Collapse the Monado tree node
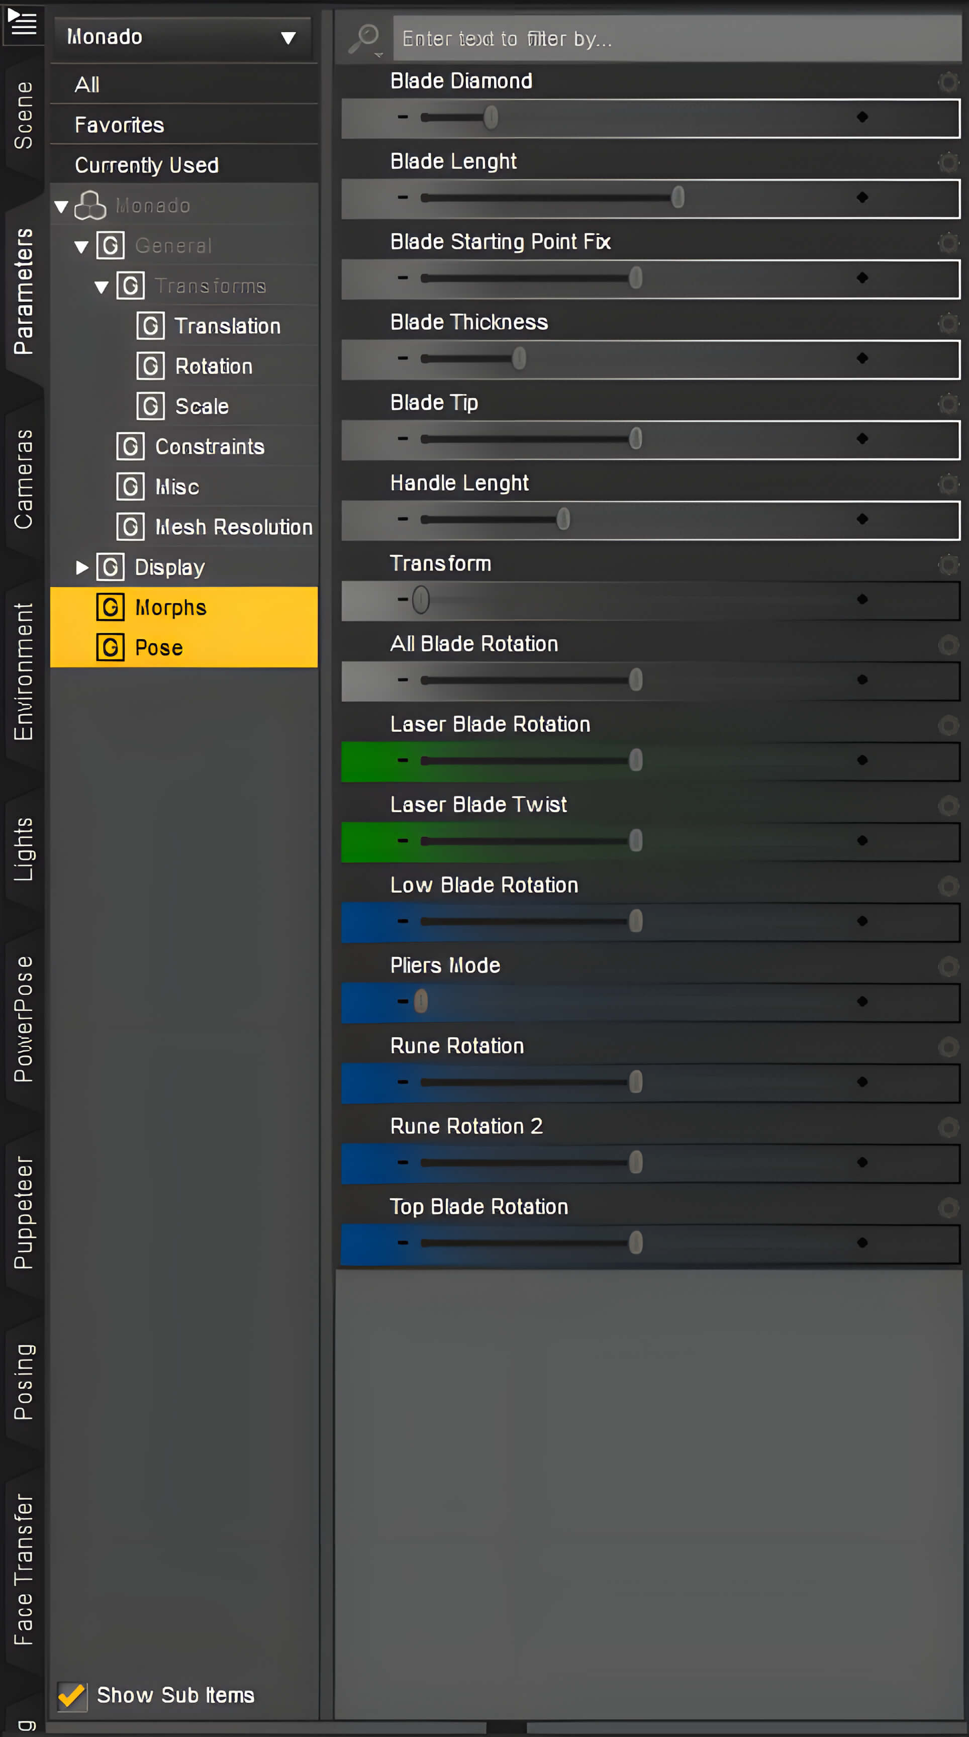Image resolution: width=969 pixels, height=1737 pixels. [61, 207]
